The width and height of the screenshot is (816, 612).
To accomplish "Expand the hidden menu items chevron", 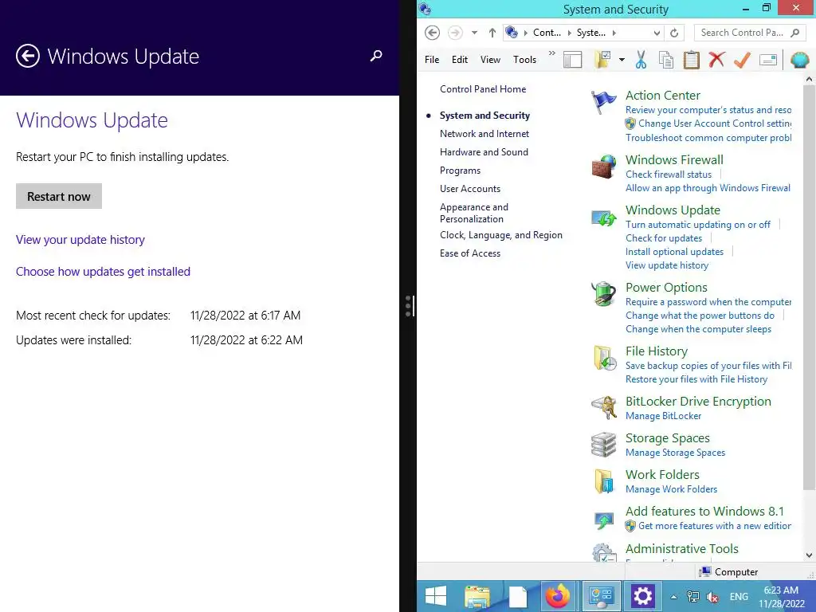I will 551,53.
